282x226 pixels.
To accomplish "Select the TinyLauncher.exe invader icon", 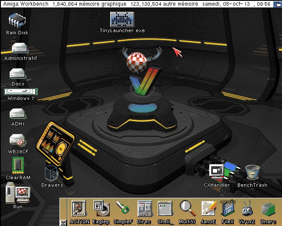I will click(x=122, y=19).
